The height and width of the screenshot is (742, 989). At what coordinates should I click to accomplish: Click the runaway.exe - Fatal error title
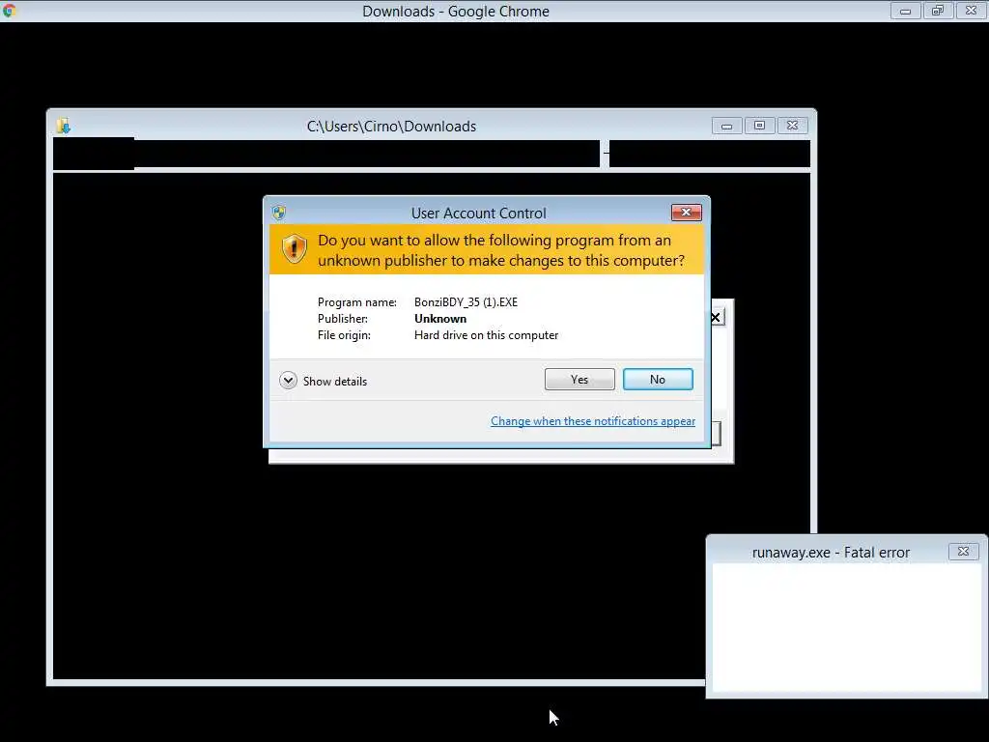pyautogui.click(x=831, y=553)
